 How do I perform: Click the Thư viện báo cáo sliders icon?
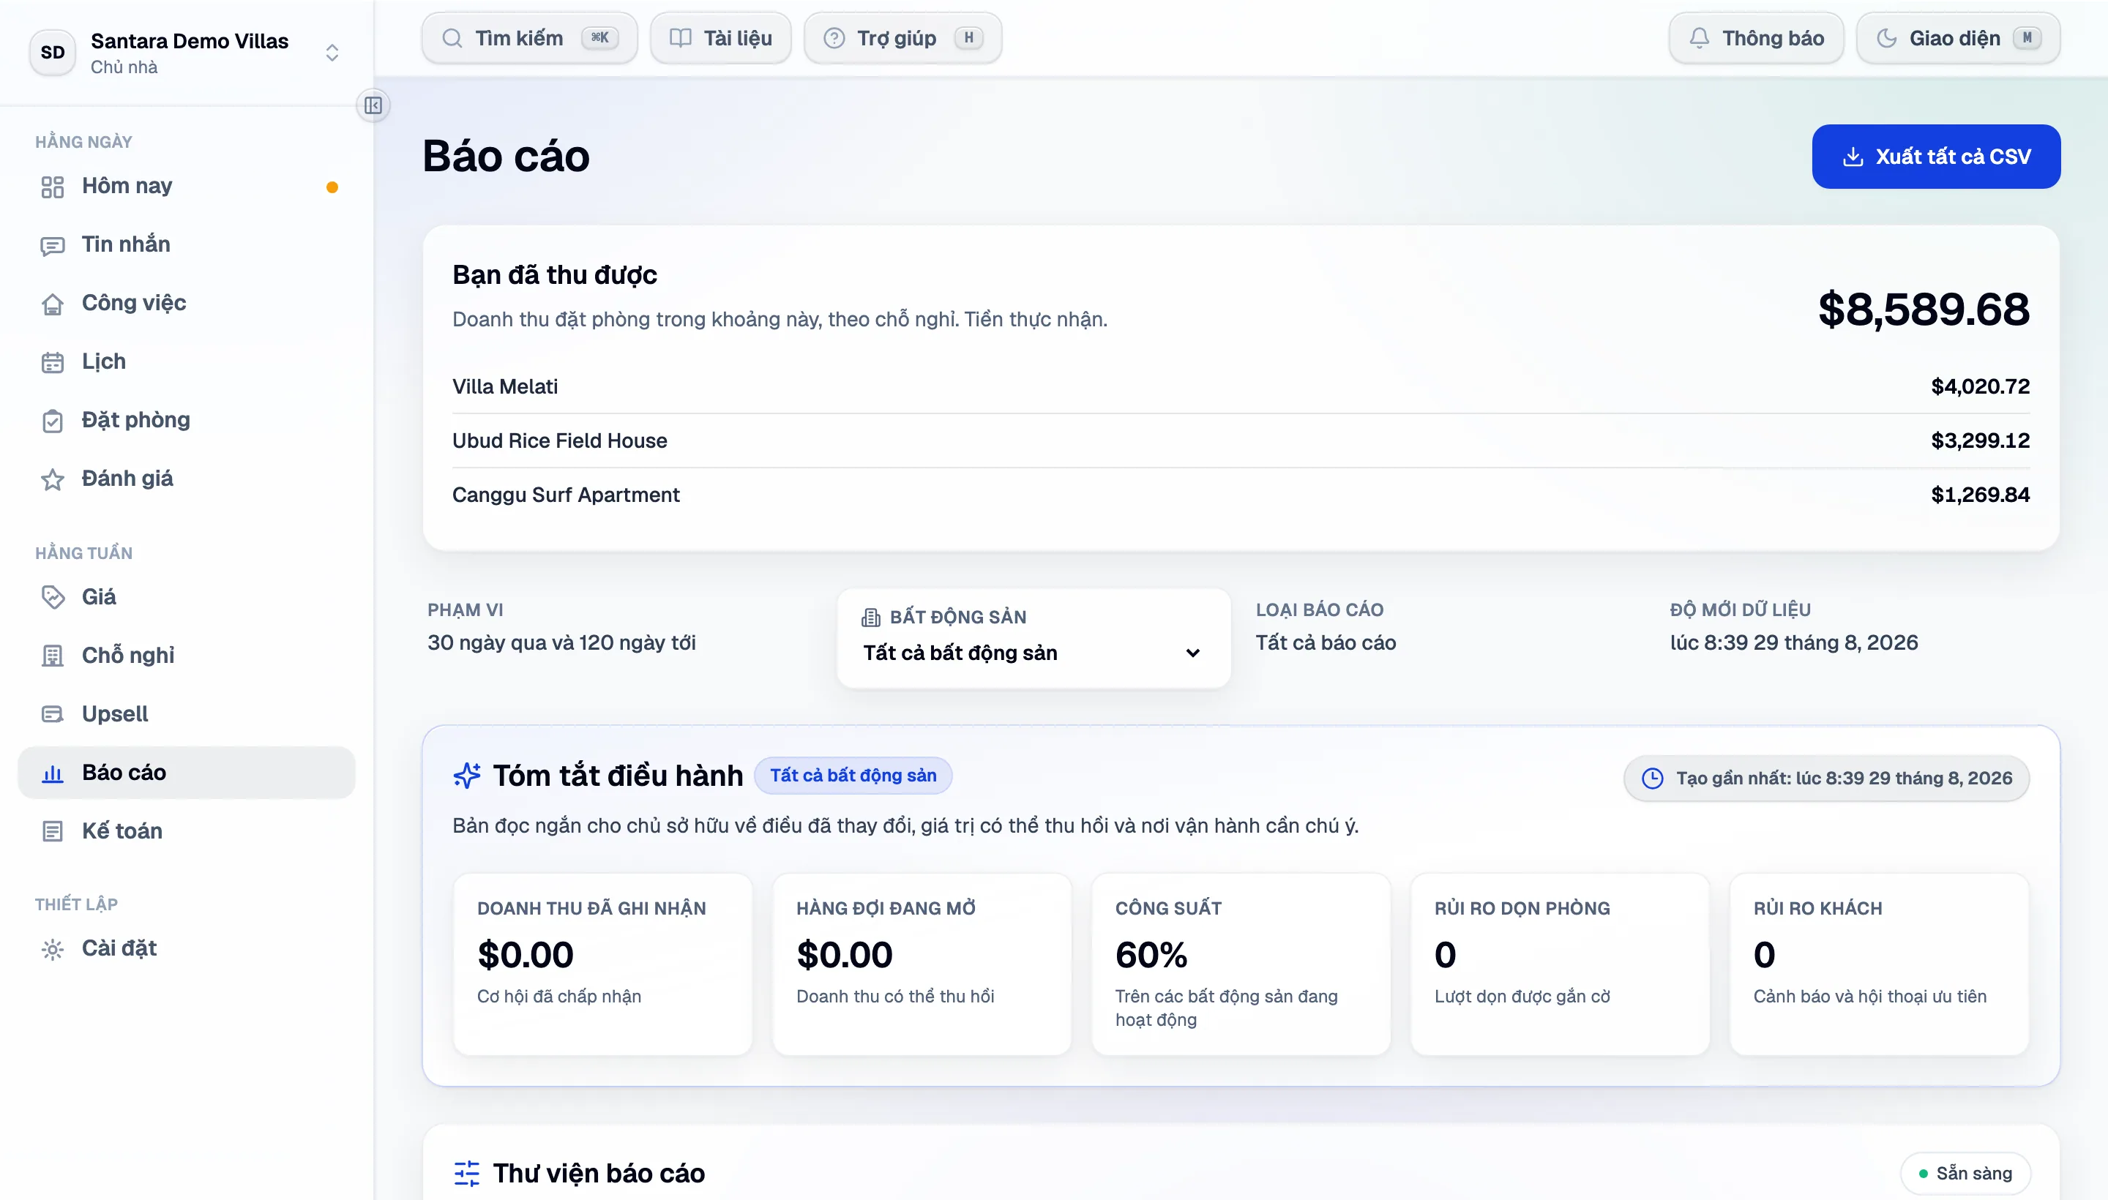pos(466,1174)
